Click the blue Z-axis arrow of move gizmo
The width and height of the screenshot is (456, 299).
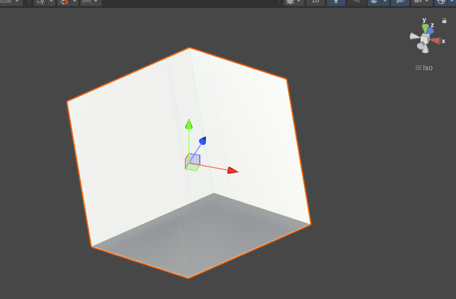coord(203,141)
